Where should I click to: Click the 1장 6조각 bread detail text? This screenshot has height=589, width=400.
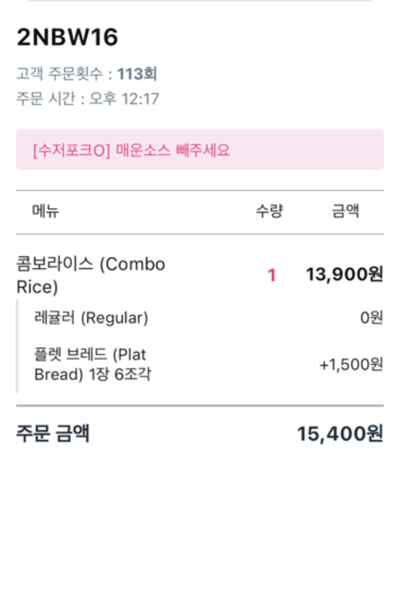click(x=119, y=376)
